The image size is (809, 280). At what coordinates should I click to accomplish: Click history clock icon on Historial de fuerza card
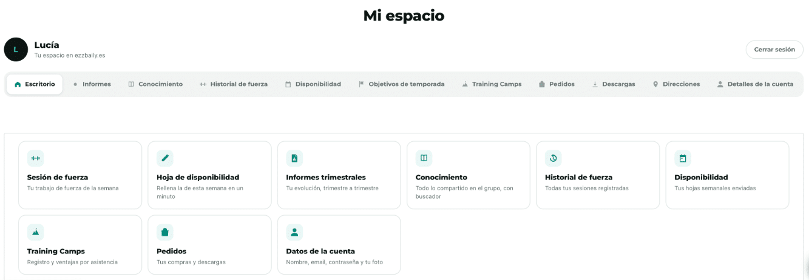553,158
